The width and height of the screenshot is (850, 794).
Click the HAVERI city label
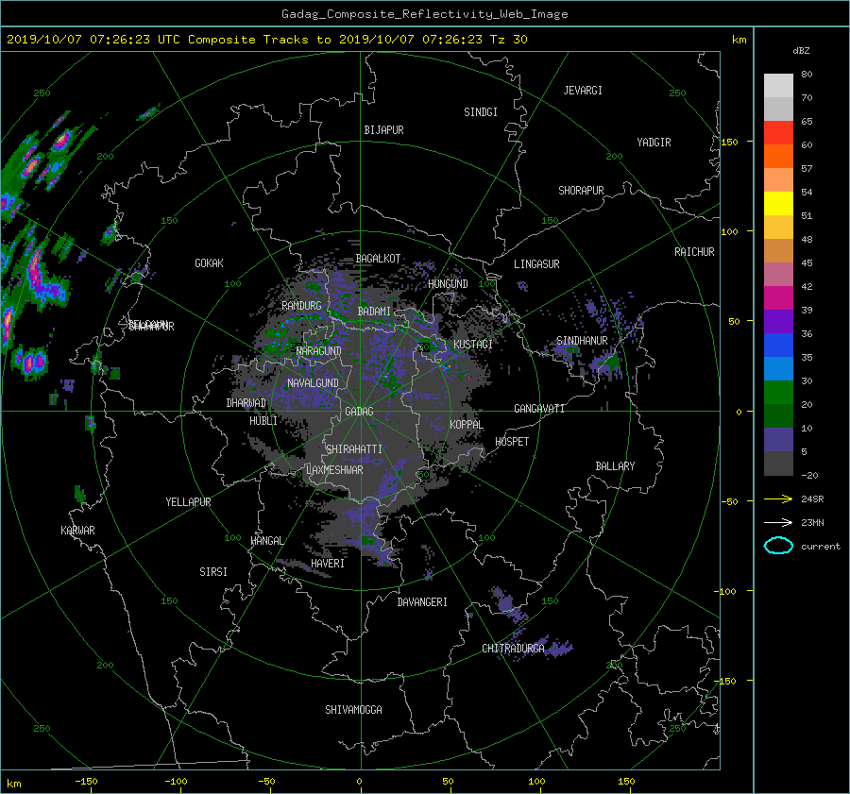[328, 564]
